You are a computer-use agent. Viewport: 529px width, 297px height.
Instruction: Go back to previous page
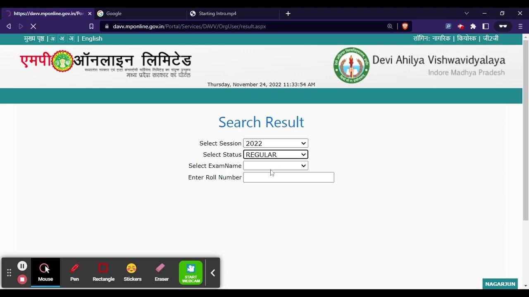pyautogui.click(x=9, y=26)
